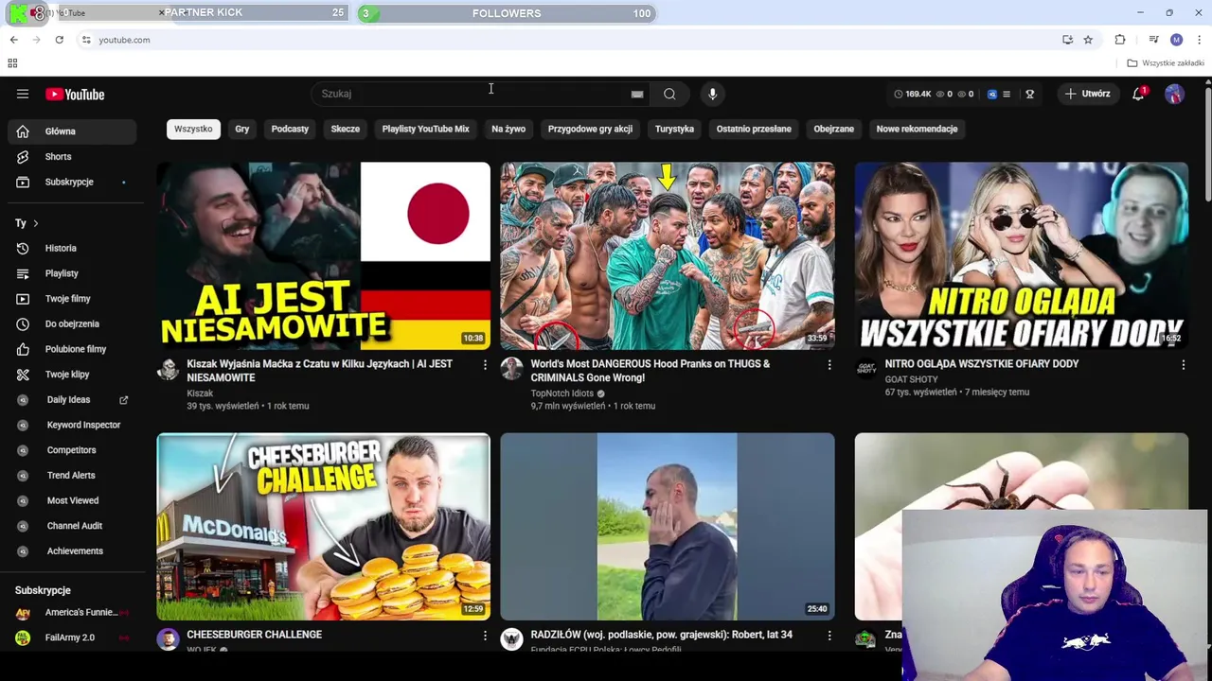Open the WOJEK channel avatar under Cheeseburger Challenge

168,639
